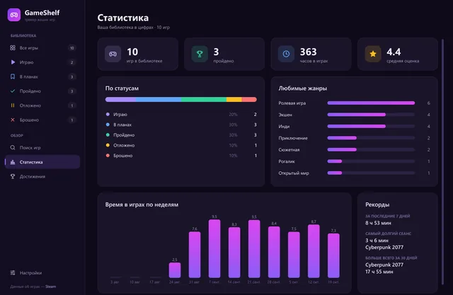This screenshot has width=453, height=295.
Task: Click the 31 авг weekly bar
Action: pos(195,255)
